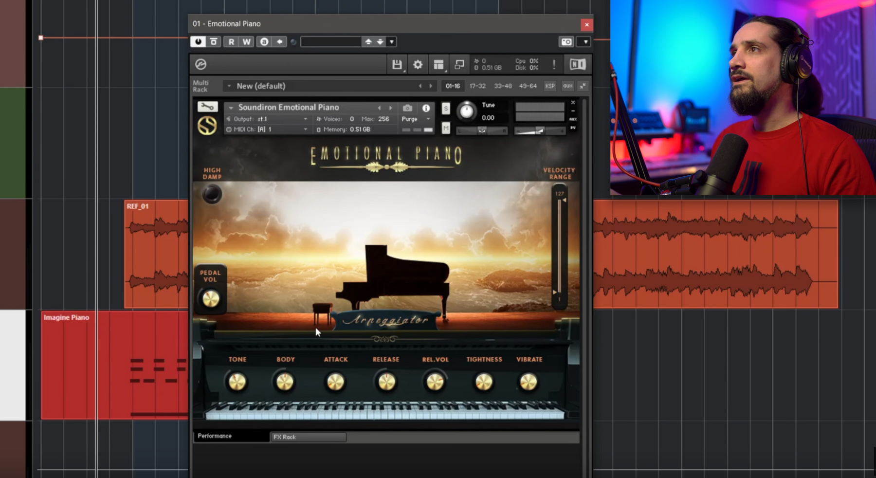Click the NI logo button
The image size is (876, 478).
578,64
